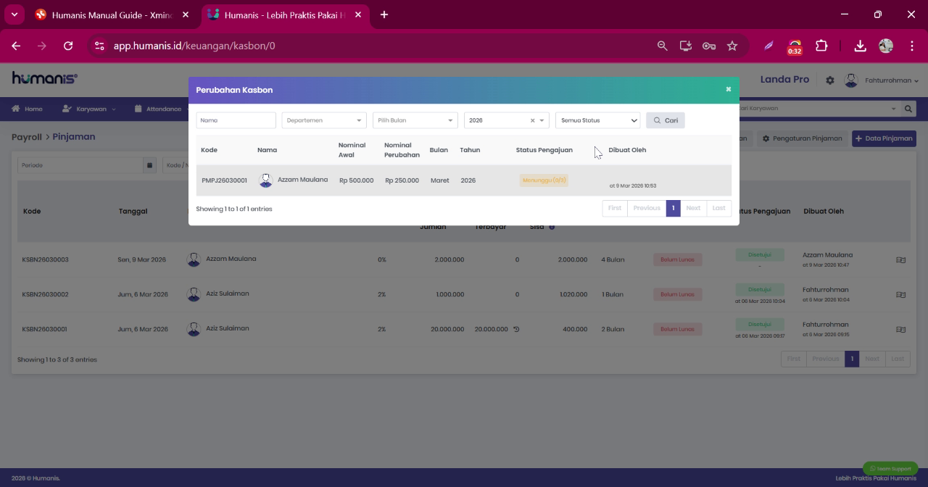Click history icon next to 20.000.000 Terbayar

pos(517,329)
